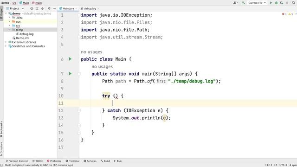The height and width of the screenshot is (167, 297).
Task: Hide the Project tool window
Action: tap(54, 8)
